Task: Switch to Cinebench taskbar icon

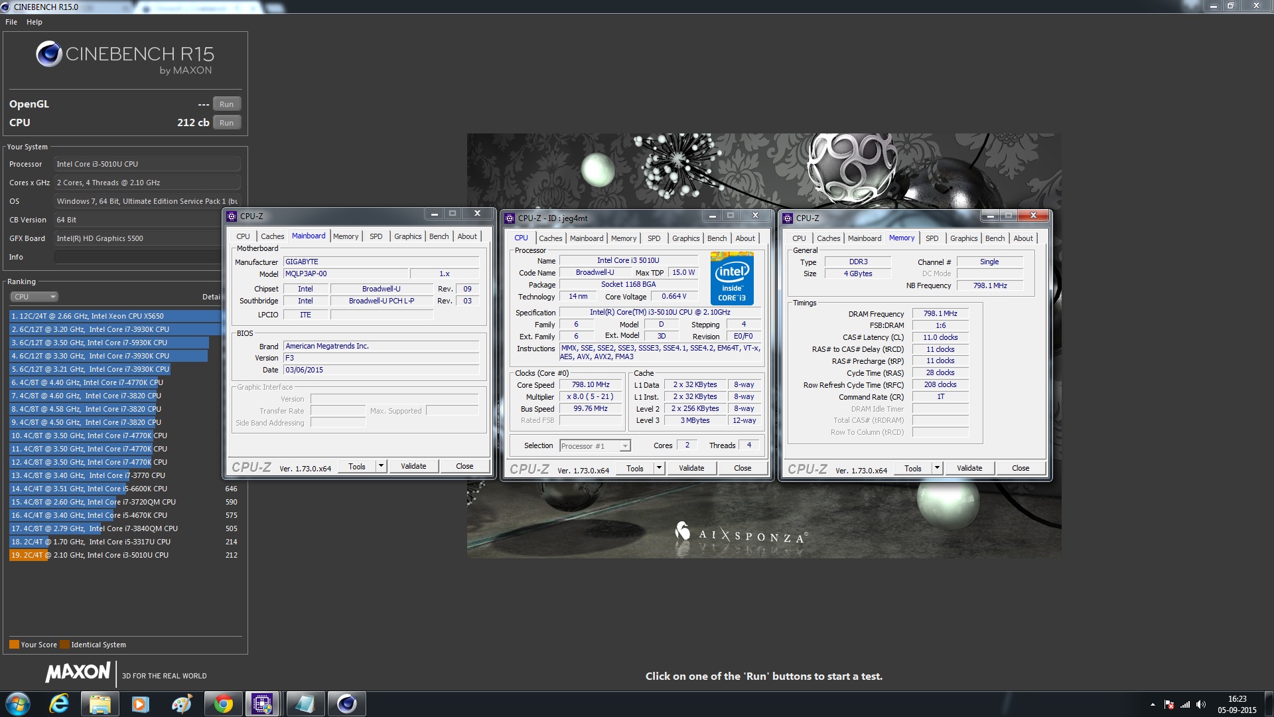Action: tap(346, 704)
